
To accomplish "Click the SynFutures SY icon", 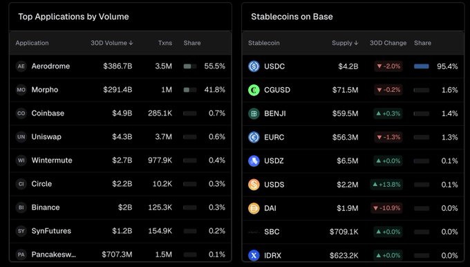I will (x=21, y=231).
